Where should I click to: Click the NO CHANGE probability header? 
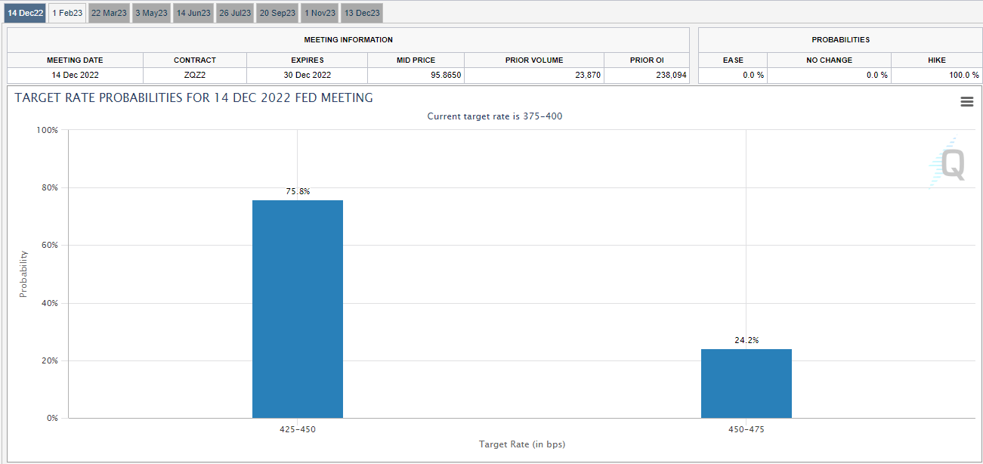click(x=829, y=60)
